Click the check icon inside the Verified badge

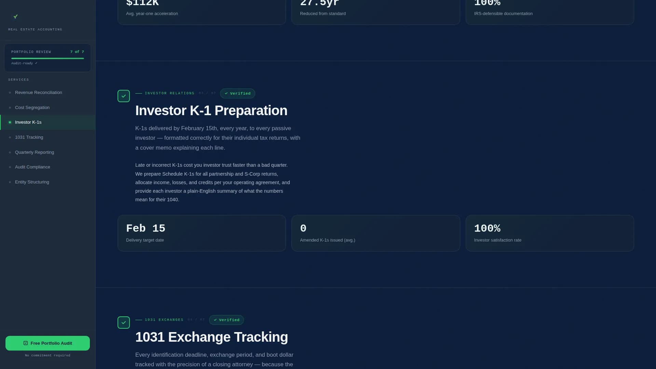pos(226,93)
